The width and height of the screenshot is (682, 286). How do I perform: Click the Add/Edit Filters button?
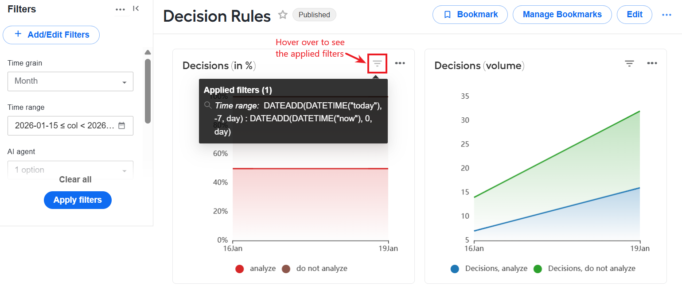pyautogui.click(x=51, y=35)
